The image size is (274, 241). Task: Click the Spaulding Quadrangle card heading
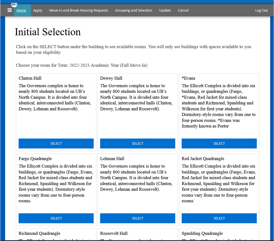202,233
